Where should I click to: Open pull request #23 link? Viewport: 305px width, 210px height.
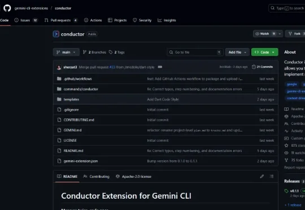pos(112,67)
